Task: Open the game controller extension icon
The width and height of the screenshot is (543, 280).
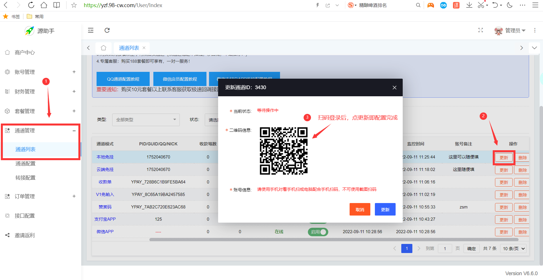Action: (x=431, y=5)
